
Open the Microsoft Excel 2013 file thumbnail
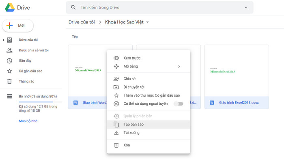237,71
